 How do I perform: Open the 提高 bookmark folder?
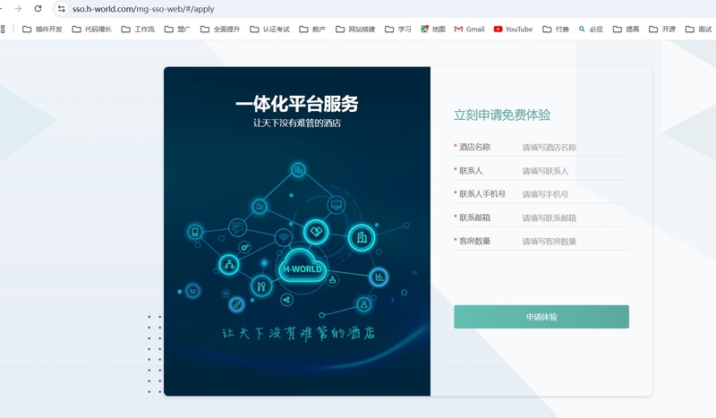(x=626, y=30)
